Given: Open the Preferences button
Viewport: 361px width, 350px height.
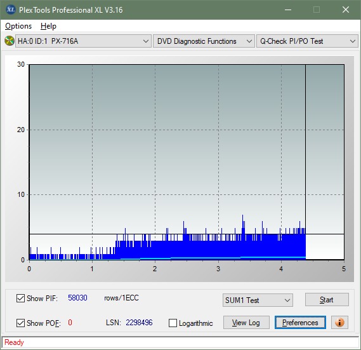Looking at the screenshot, I should tap(300, 323).
